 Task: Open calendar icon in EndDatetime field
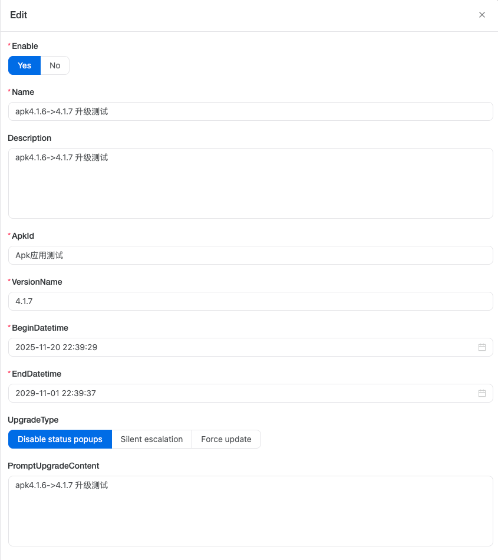(x=482, y=393)
